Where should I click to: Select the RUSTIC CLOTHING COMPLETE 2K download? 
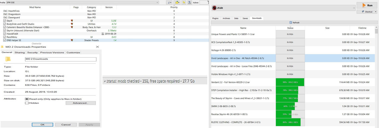coord(293,122)
